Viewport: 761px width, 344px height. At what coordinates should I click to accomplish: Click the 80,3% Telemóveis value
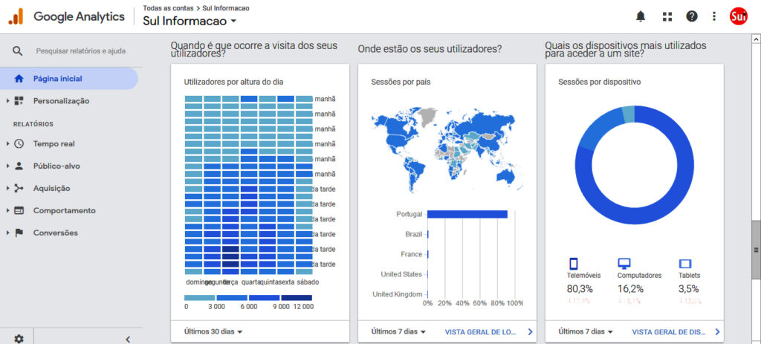[x=580, y=289]
